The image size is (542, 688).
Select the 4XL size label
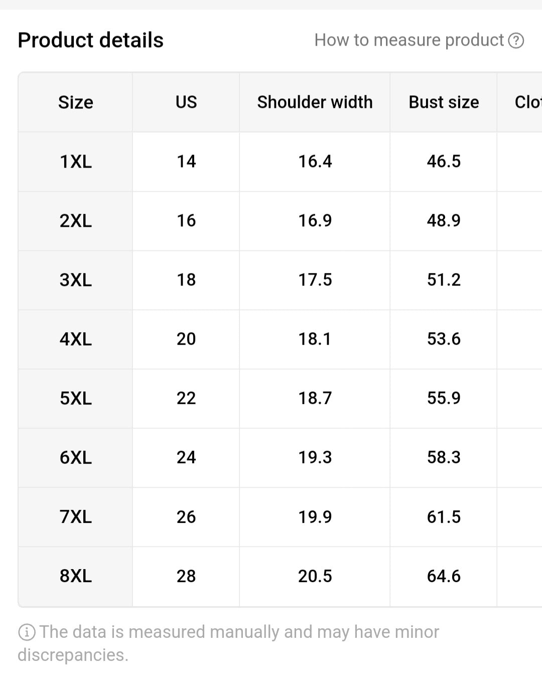pos(75,339)
